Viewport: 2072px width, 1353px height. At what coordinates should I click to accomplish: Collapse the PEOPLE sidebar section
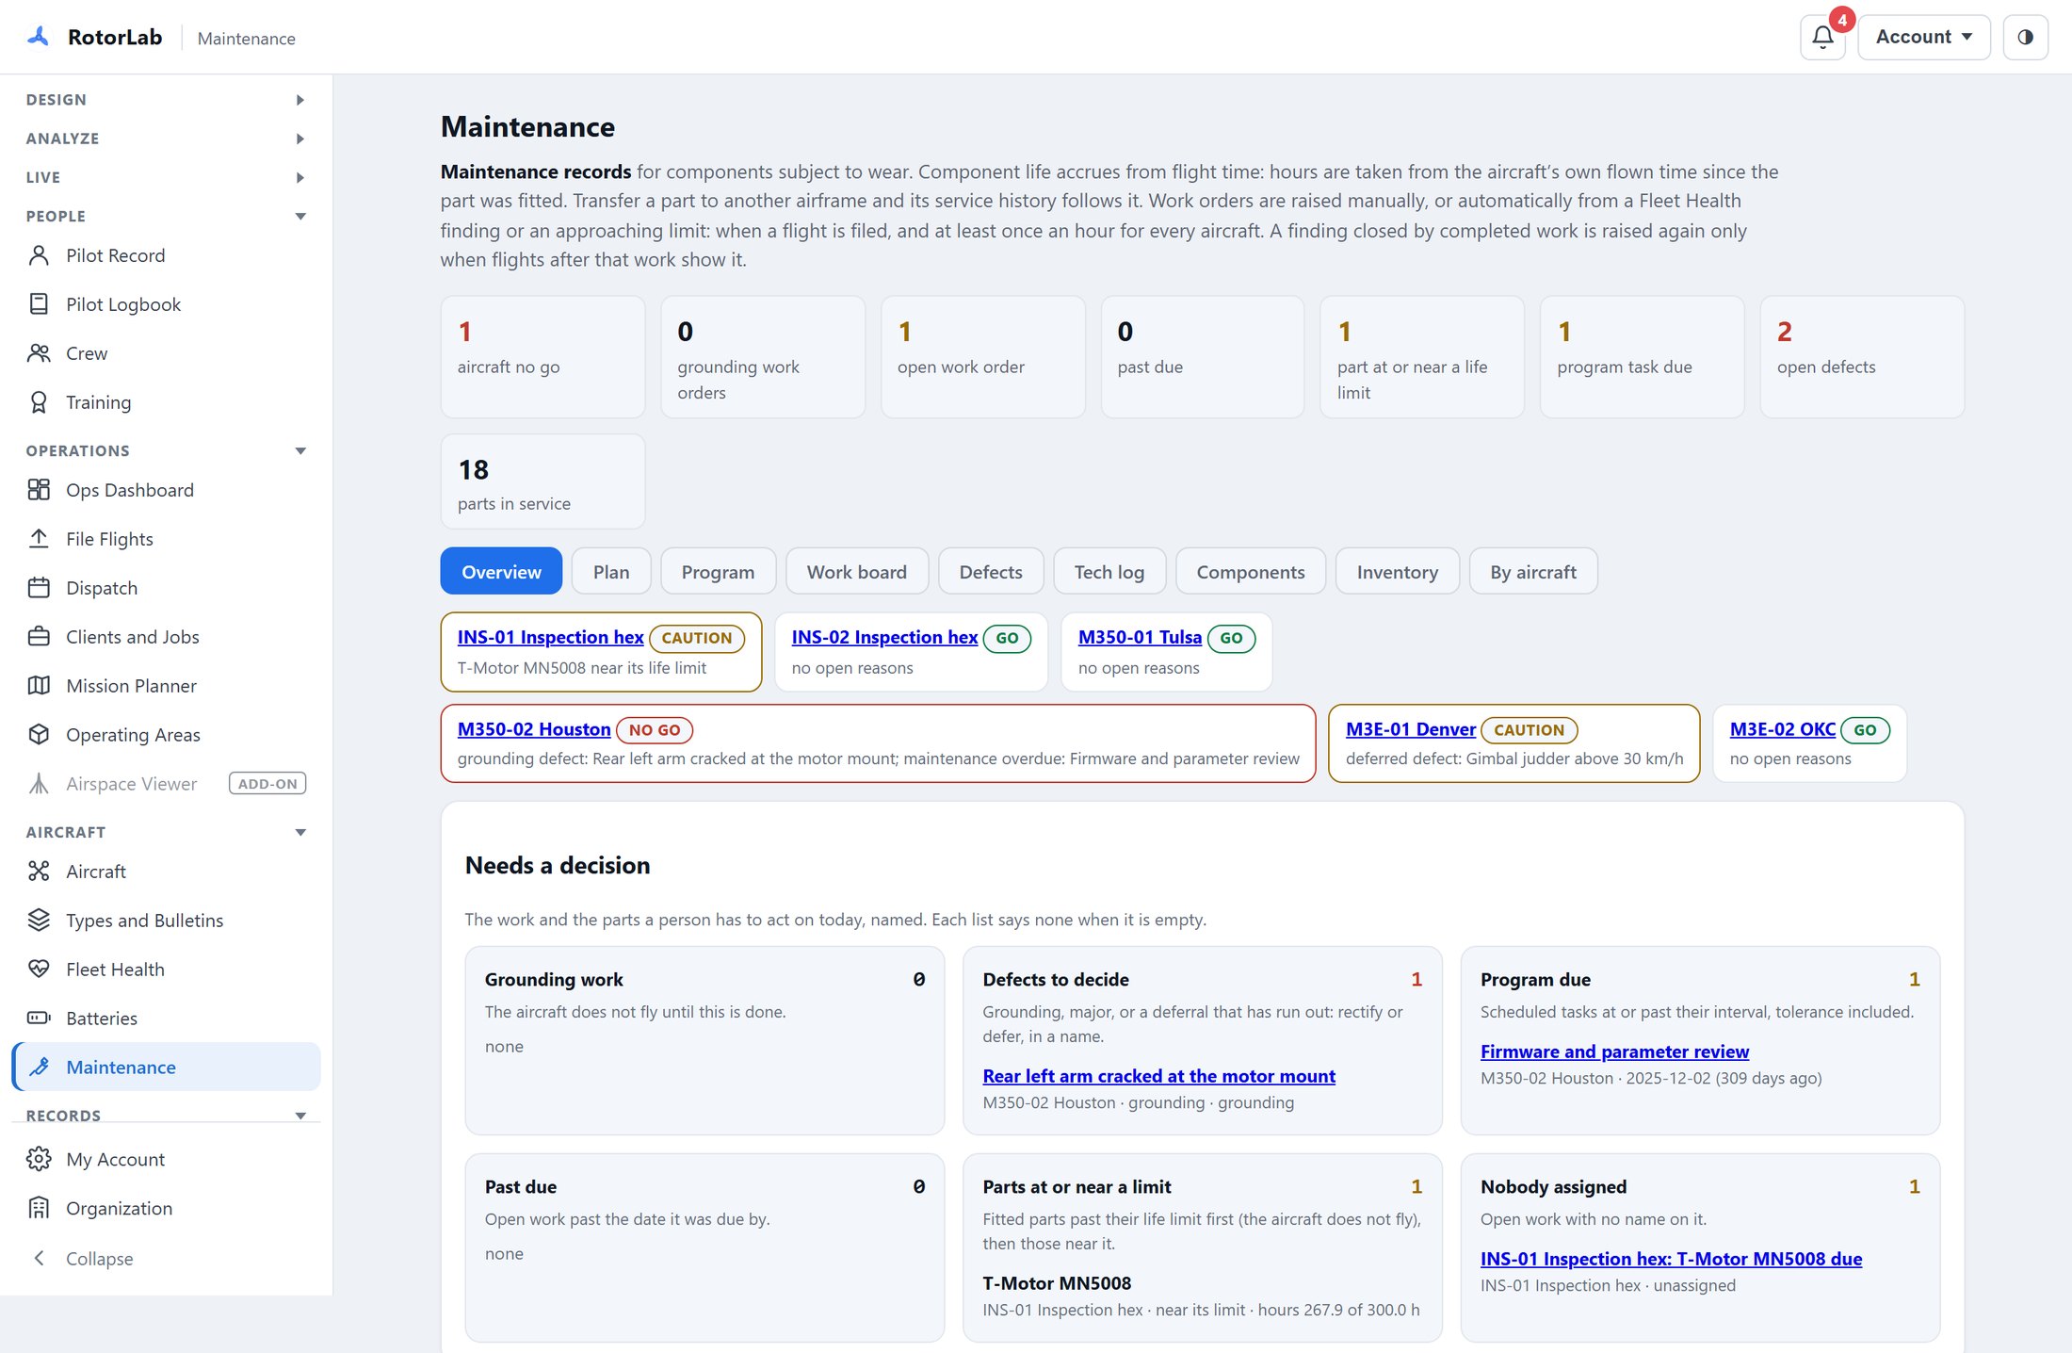click(x=299, y=216)
